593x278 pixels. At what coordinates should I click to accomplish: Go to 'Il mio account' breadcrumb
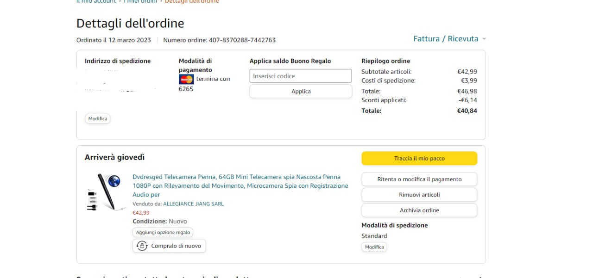tap(96, 1)
